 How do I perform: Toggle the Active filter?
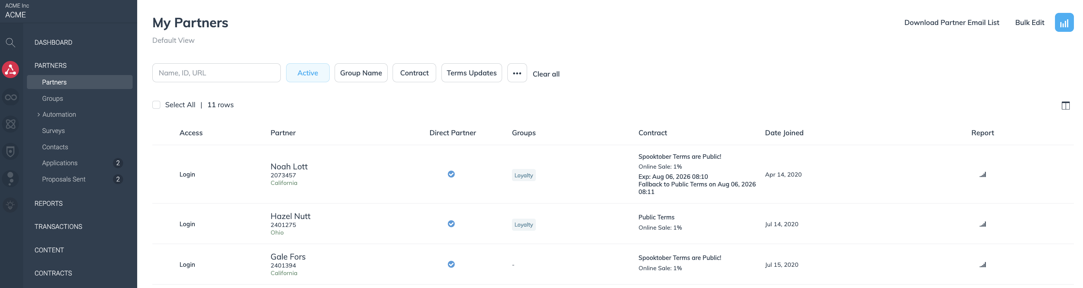(308, 73)
